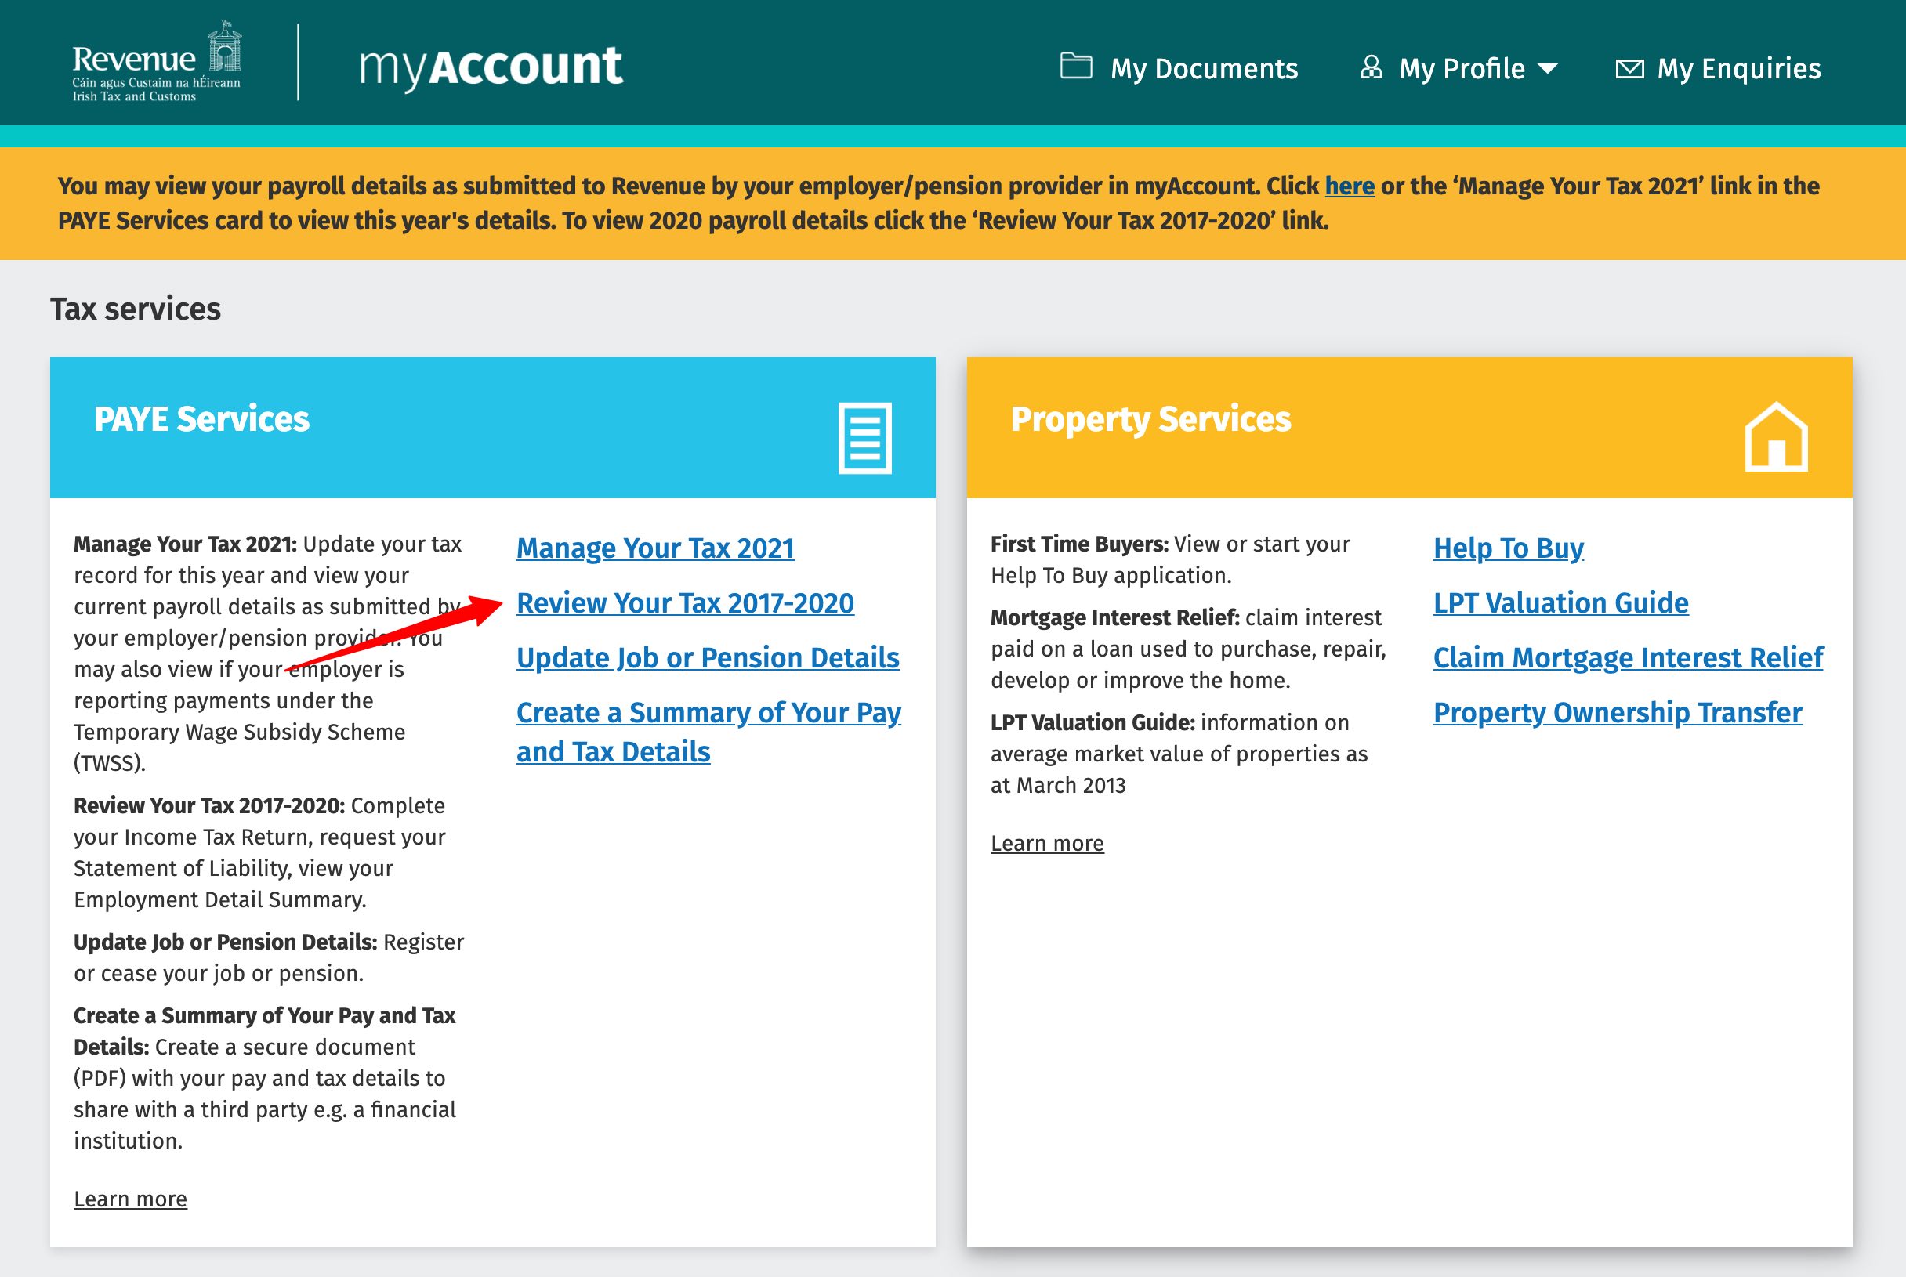Click the myAccount title logo
The width and height of the screenshot is (1906, 1277).
pyautogui.click(x=491, y=67)
